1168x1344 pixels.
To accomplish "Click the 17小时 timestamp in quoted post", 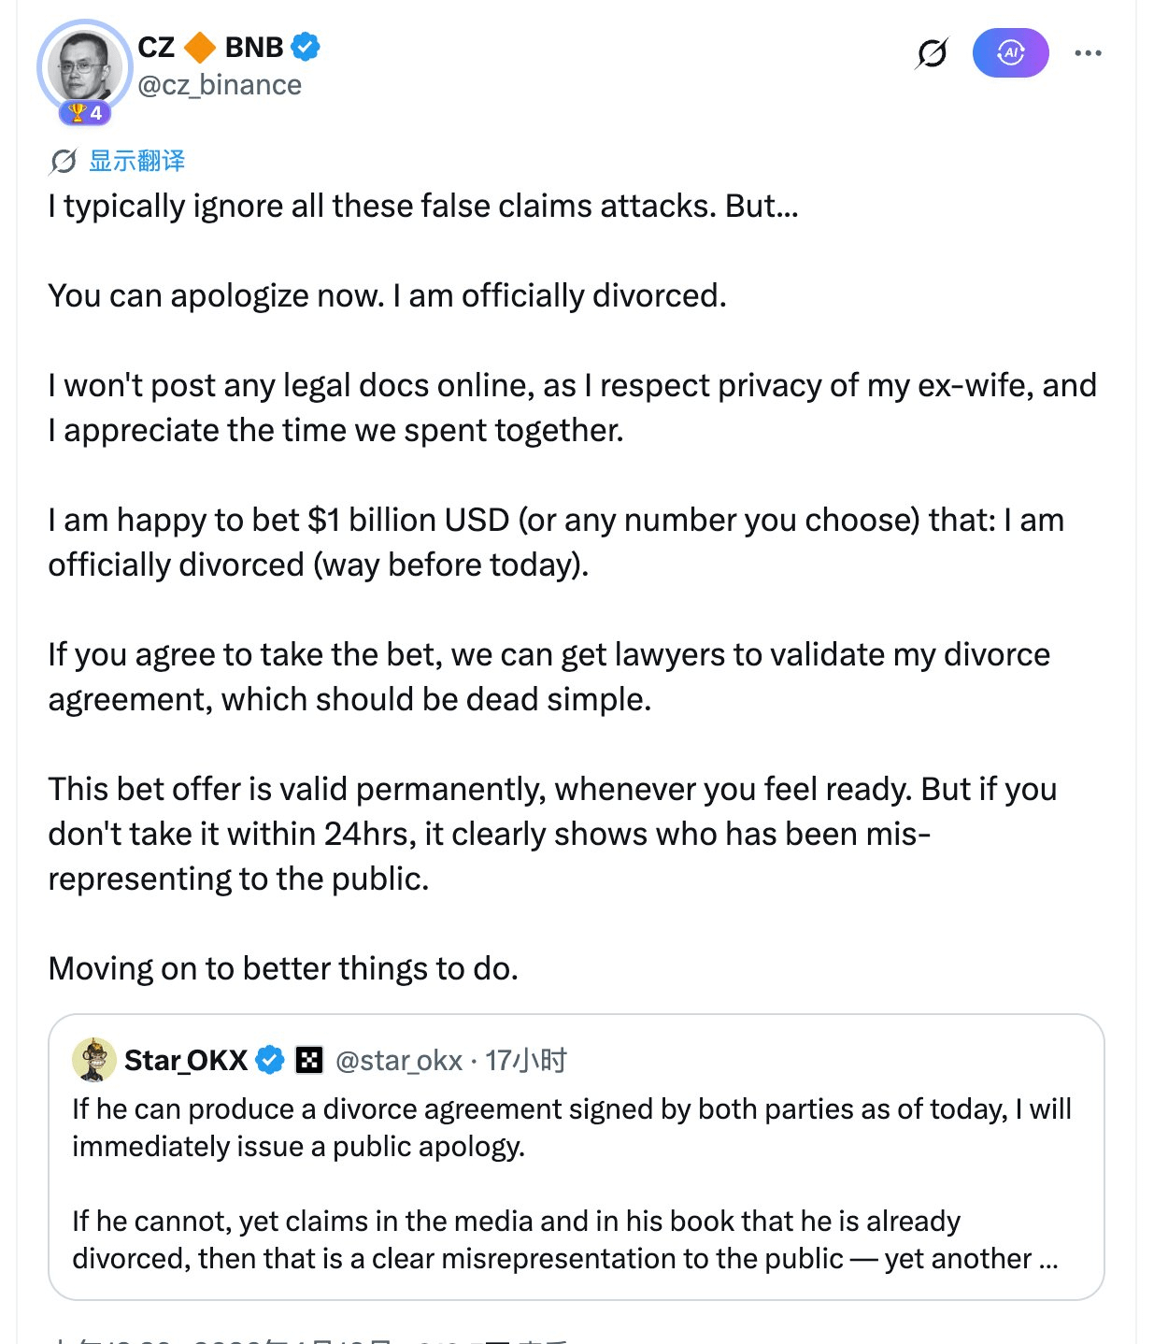I will tap(526, 1061).
